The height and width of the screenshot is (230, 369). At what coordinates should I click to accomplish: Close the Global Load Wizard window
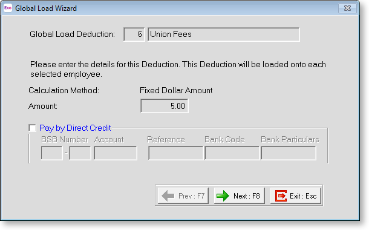pos(347,8)
